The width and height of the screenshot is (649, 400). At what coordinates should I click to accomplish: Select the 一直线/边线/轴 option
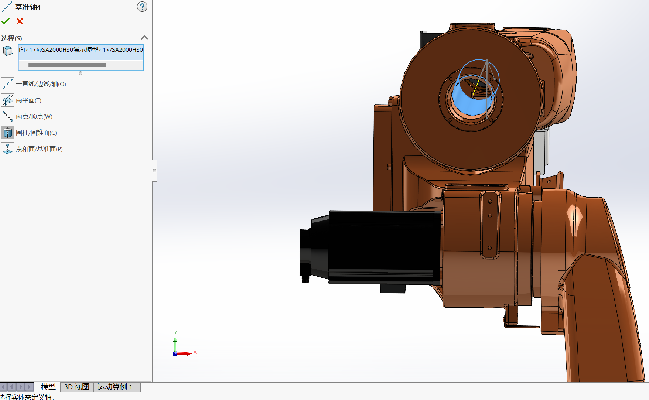point(8,84)
